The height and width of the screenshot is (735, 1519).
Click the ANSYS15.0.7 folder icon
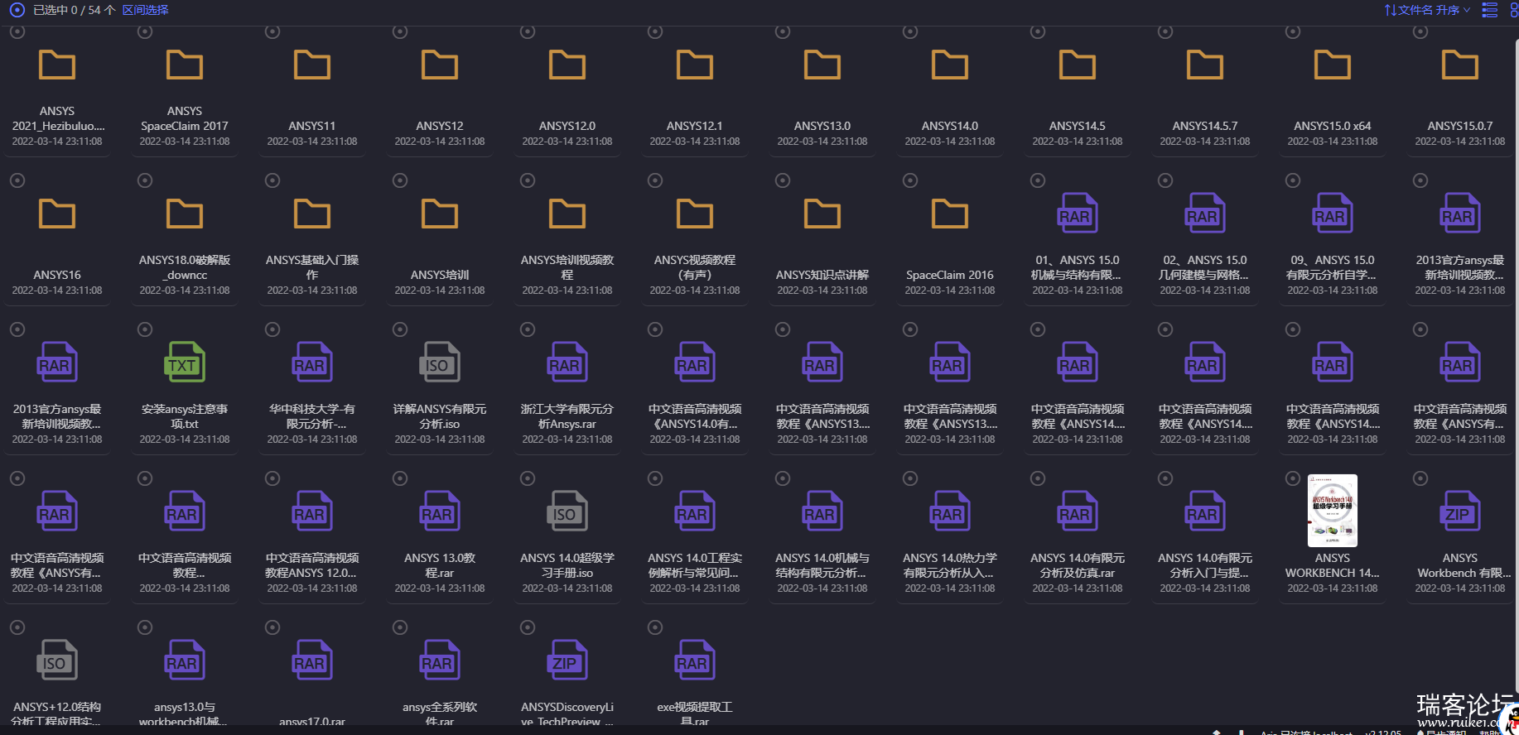[1460, 65]
